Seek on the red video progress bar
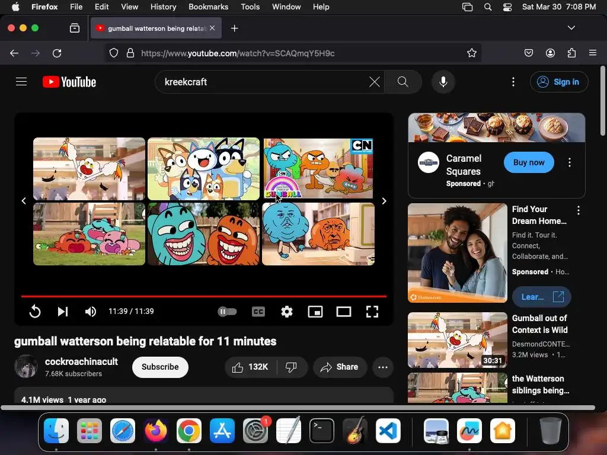This screenshot has height=455, width=607. point(204,296)
